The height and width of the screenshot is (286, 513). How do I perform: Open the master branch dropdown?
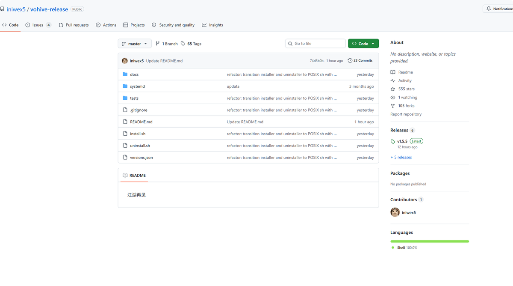pos(135,44)
